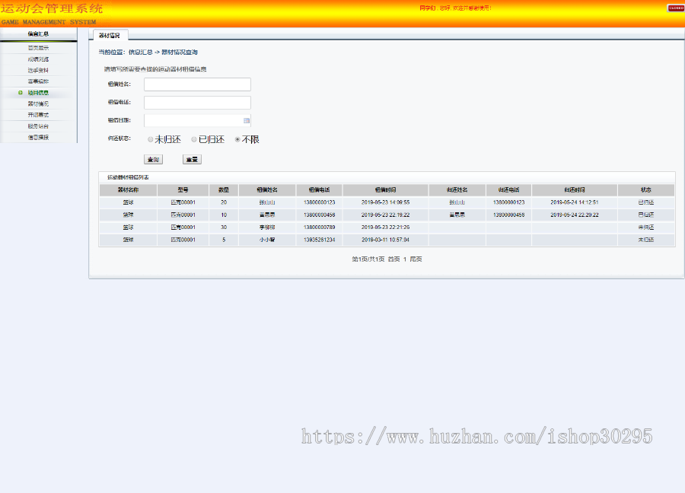Select the 已归还 radio option
The image size is (685, 493).
coord(193,139)
